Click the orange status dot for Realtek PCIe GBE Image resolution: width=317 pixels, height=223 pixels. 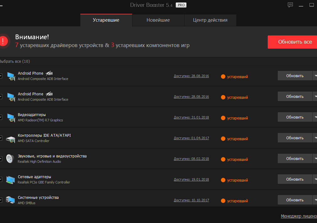[223, 180]
